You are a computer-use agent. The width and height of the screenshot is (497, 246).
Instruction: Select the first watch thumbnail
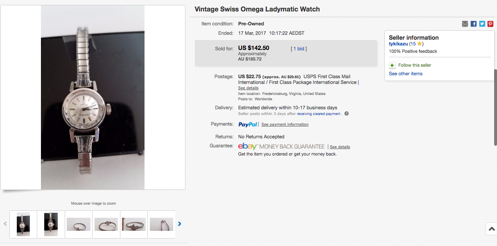click(23, 224)
